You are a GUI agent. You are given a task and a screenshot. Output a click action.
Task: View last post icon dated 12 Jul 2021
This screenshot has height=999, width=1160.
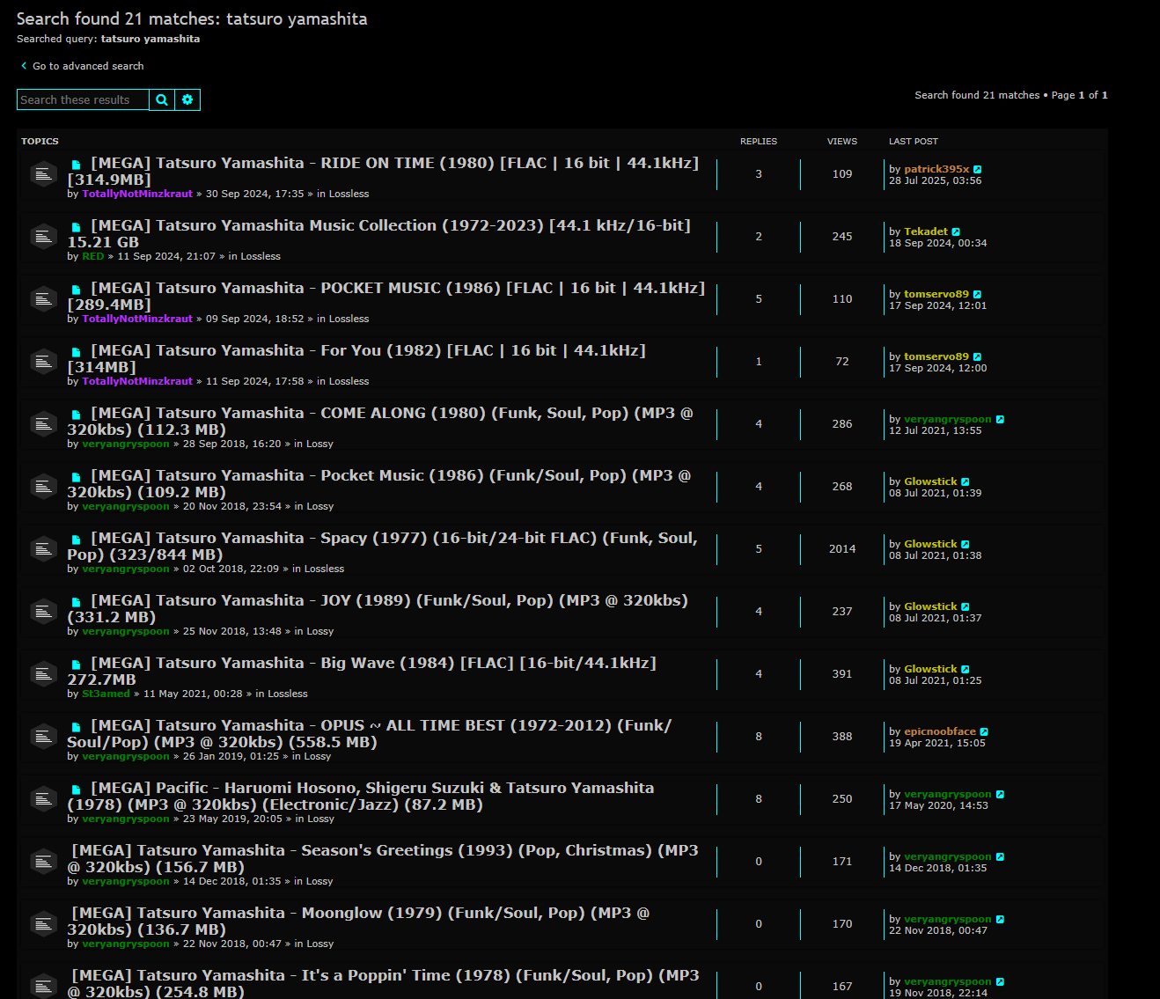1000,420
